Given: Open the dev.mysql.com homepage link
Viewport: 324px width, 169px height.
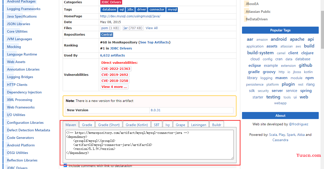Looking at the screenshot, I should [130, 16].
